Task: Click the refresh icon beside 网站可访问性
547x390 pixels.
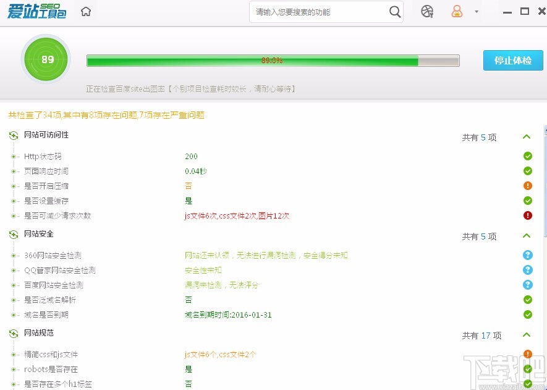Action: [12, 134]
